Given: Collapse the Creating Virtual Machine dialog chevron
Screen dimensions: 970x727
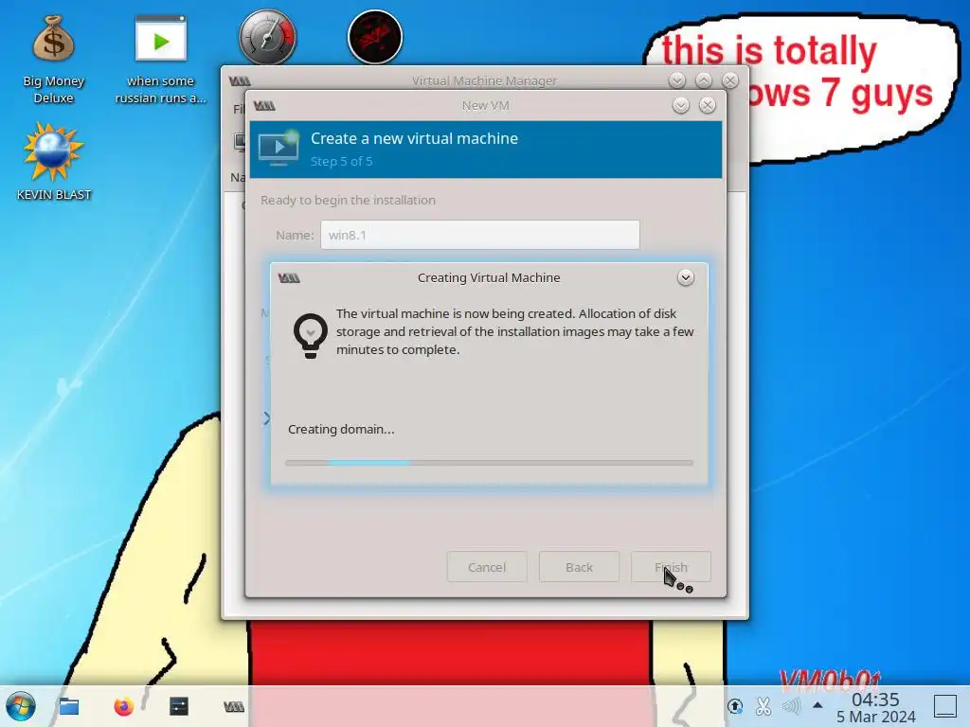Looking at the screenshot, I should [x=686, y=277].
